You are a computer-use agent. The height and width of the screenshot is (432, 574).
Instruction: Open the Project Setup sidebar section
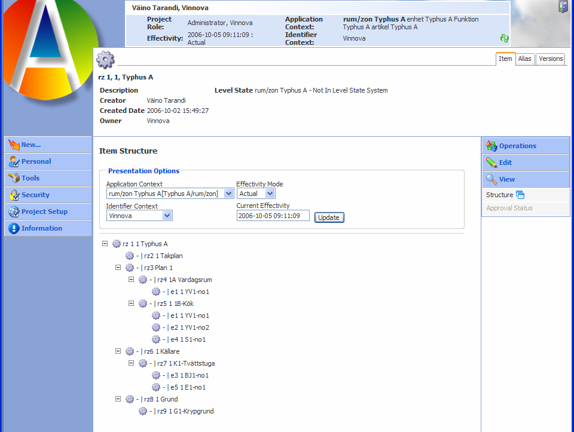[x=48, y=212]
